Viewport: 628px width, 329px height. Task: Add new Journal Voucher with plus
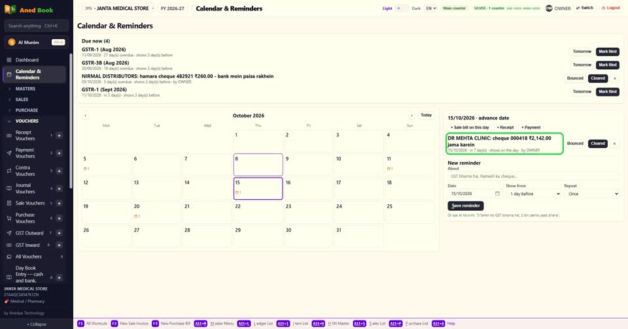[x=59, y=188]
